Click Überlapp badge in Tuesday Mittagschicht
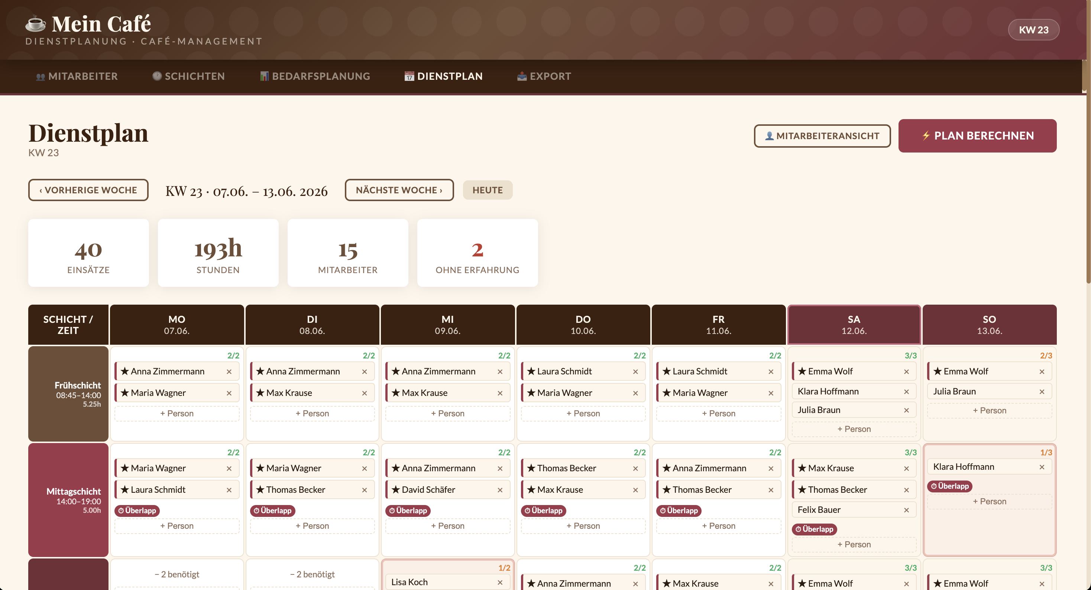 [x=272, y=511]
